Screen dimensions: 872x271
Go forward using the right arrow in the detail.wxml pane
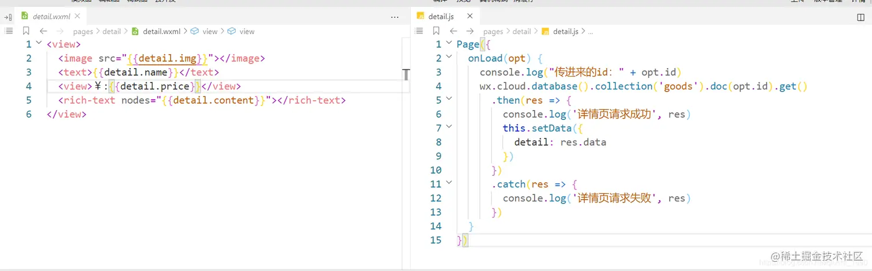click(60, 31)
